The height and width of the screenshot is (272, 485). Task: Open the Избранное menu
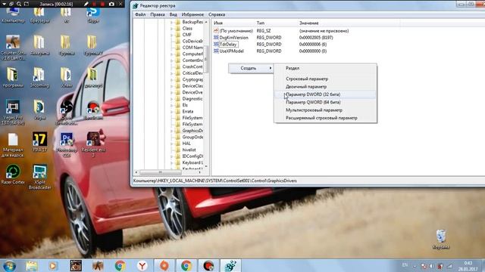192,14
